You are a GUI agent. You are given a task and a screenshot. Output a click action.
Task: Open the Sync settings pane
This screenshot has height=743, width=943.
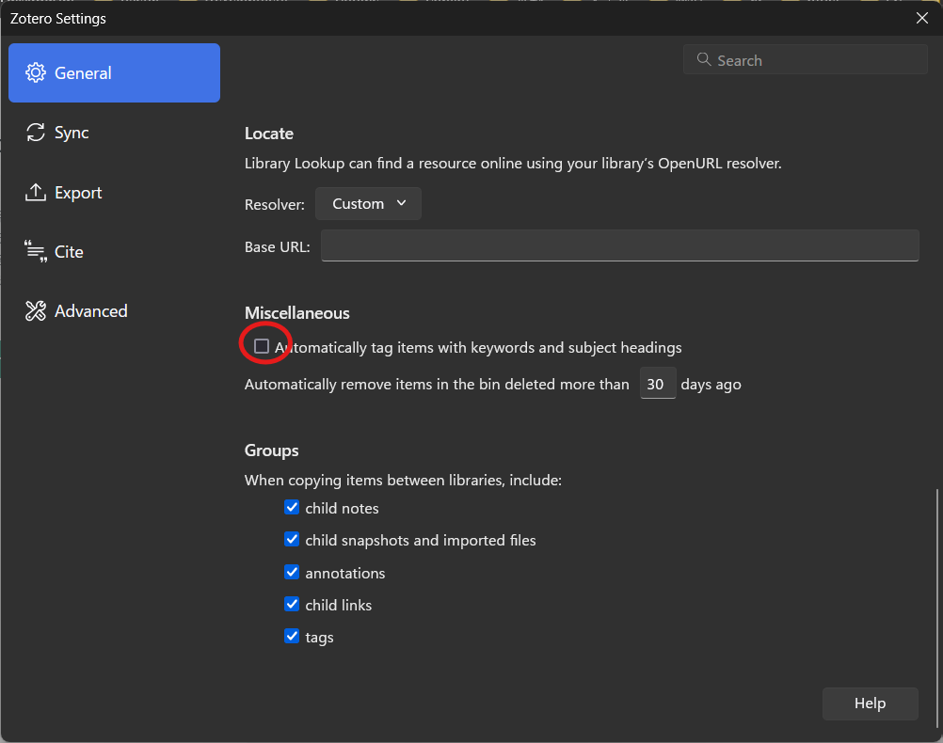click(114, 133)
